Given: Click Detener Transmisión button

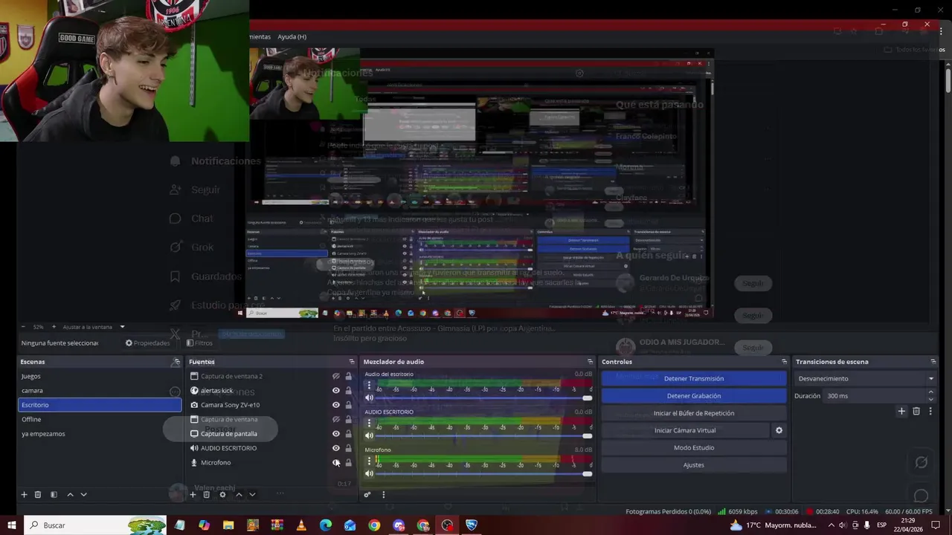Looking at the screenshot, I should pos(694,379).
